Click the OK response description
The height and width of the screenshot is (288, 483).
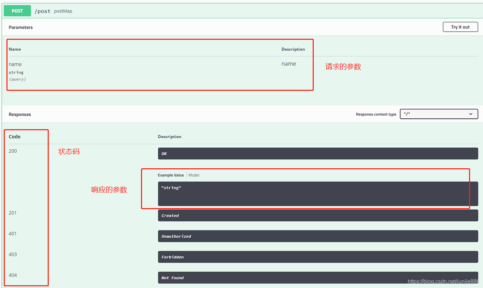tap(318, 153)
